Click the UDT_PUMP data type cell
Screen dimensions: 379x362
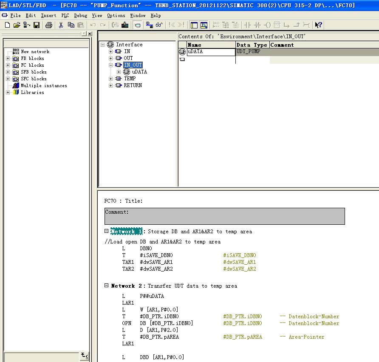pyautogui.click(x=252, y=52)
